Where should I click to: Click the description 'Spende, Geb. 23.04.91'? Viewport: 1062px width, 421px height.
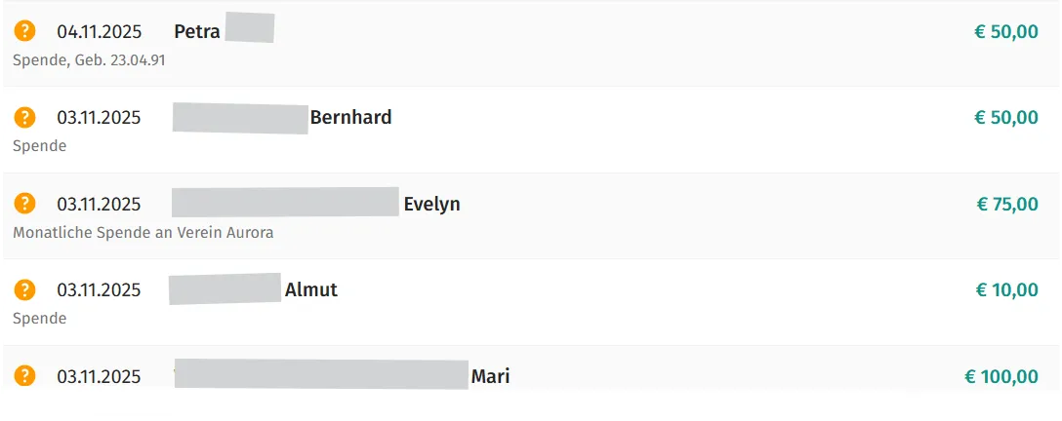[89, 59]
